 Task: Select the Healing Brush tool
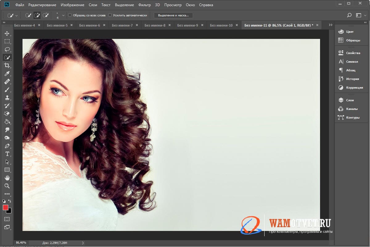pos(7,82)
